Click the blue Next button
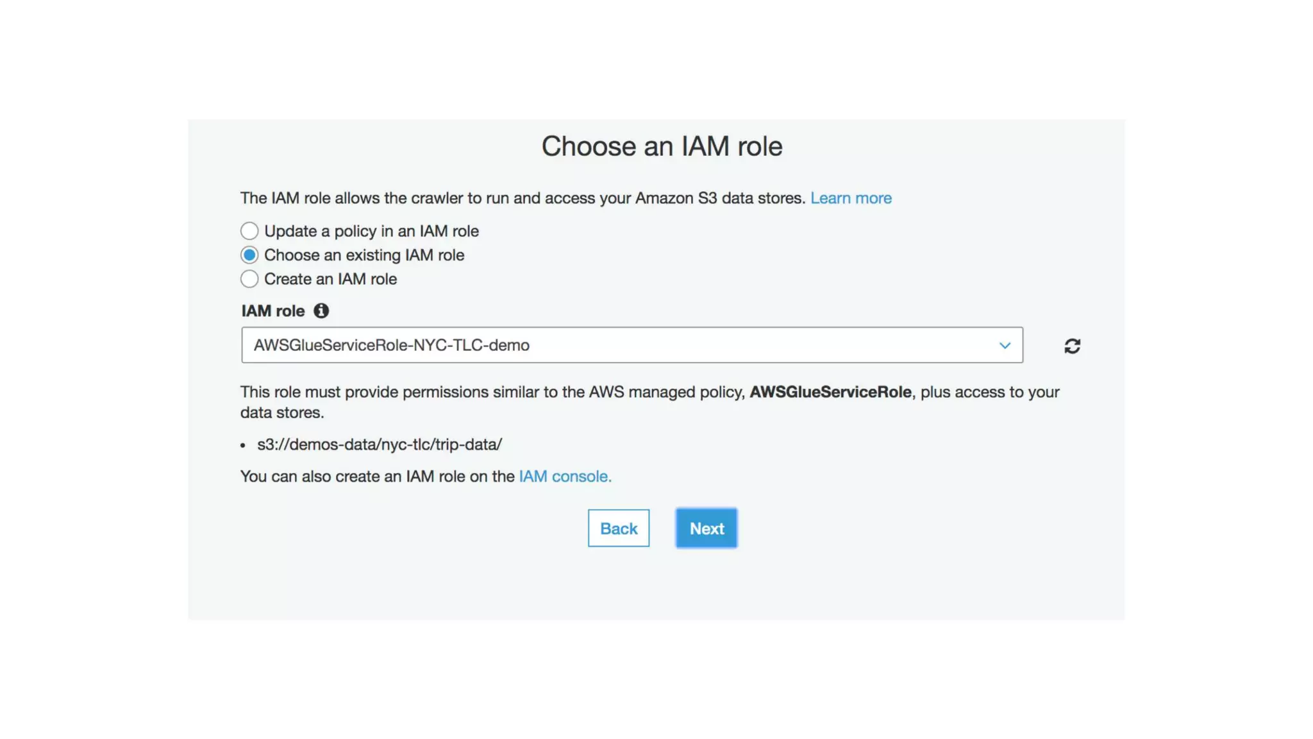 [706, 529]
